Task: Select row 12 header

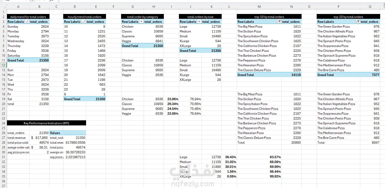Action: [x=3, y=65]
